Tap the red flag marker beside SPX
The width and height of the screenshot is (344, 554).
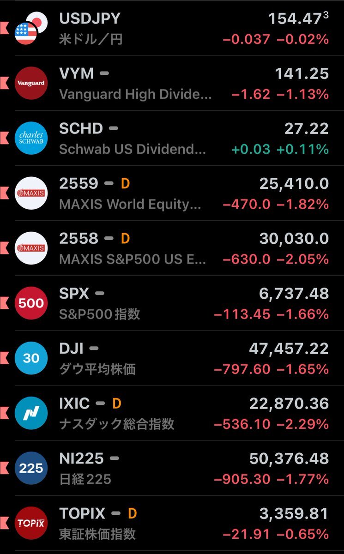(x=4, y=303)
